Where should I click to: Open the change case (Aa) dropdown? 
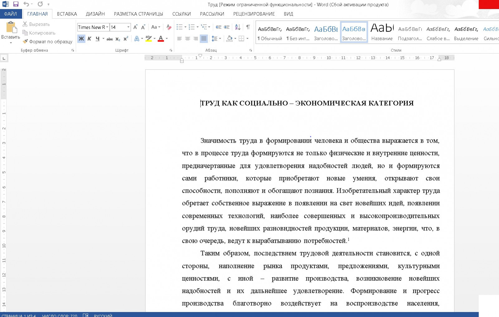click(x=156, y=27)
